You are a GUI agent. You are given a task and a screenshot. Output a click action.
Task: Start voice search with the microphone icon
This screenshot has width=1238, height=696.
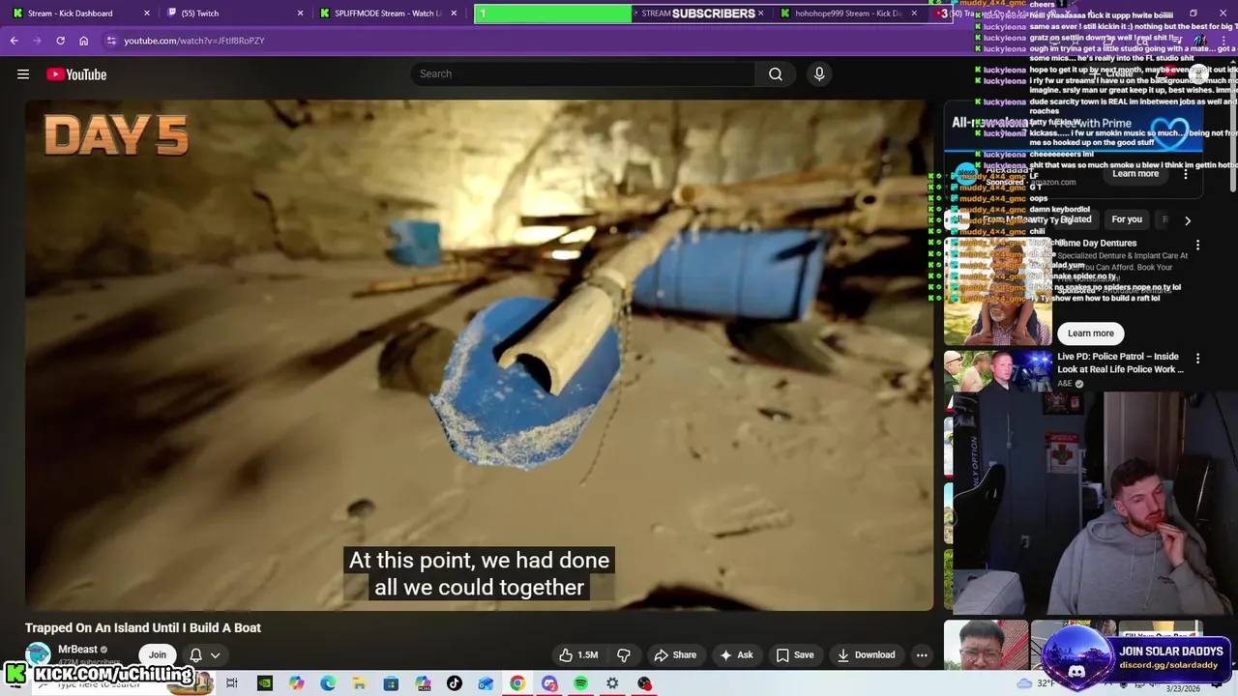point(819,74)
